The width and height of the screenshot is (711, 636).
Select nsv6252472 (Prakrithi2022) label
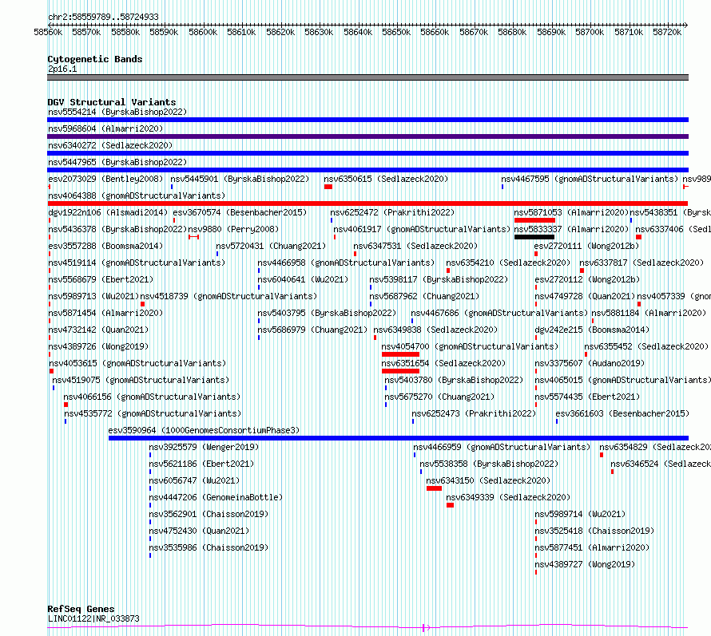pos(392,212)
